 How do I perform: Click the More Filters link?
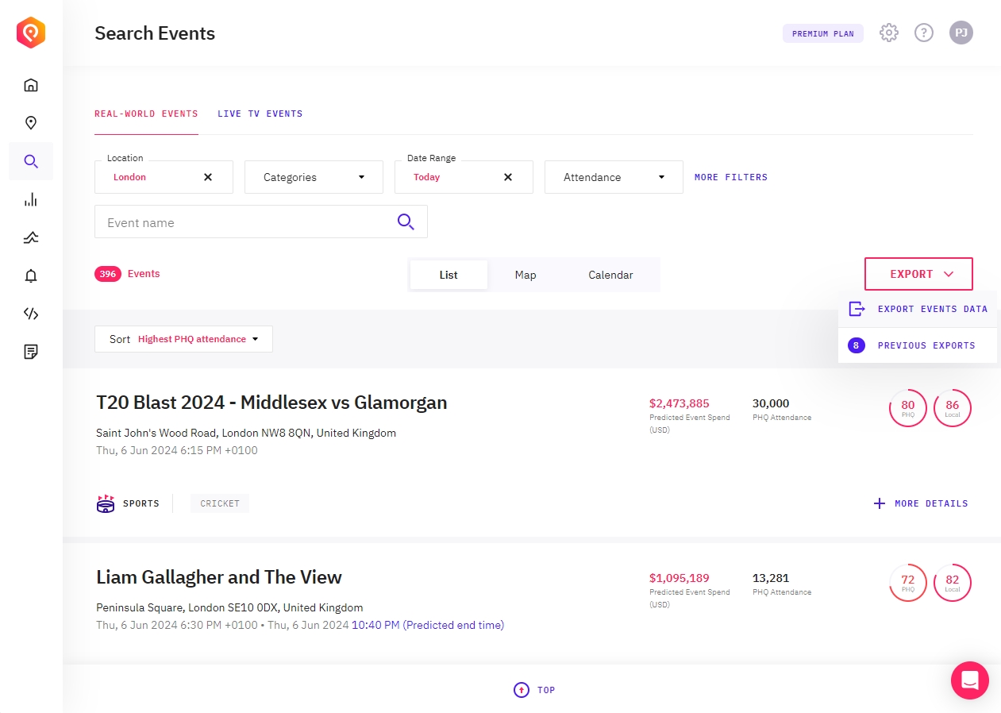[x=730, y=177]
